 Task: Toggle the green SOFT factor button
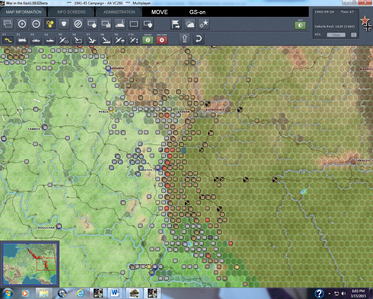coord(300,25)
